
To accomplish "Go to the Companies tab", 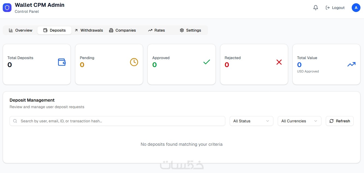I will tap(122, 30).
